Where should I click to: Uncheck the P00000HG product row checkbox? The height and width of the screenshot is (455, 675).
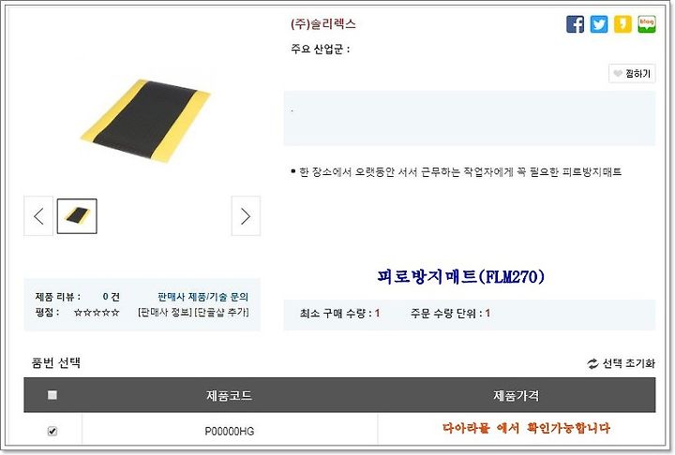point(52,431)
